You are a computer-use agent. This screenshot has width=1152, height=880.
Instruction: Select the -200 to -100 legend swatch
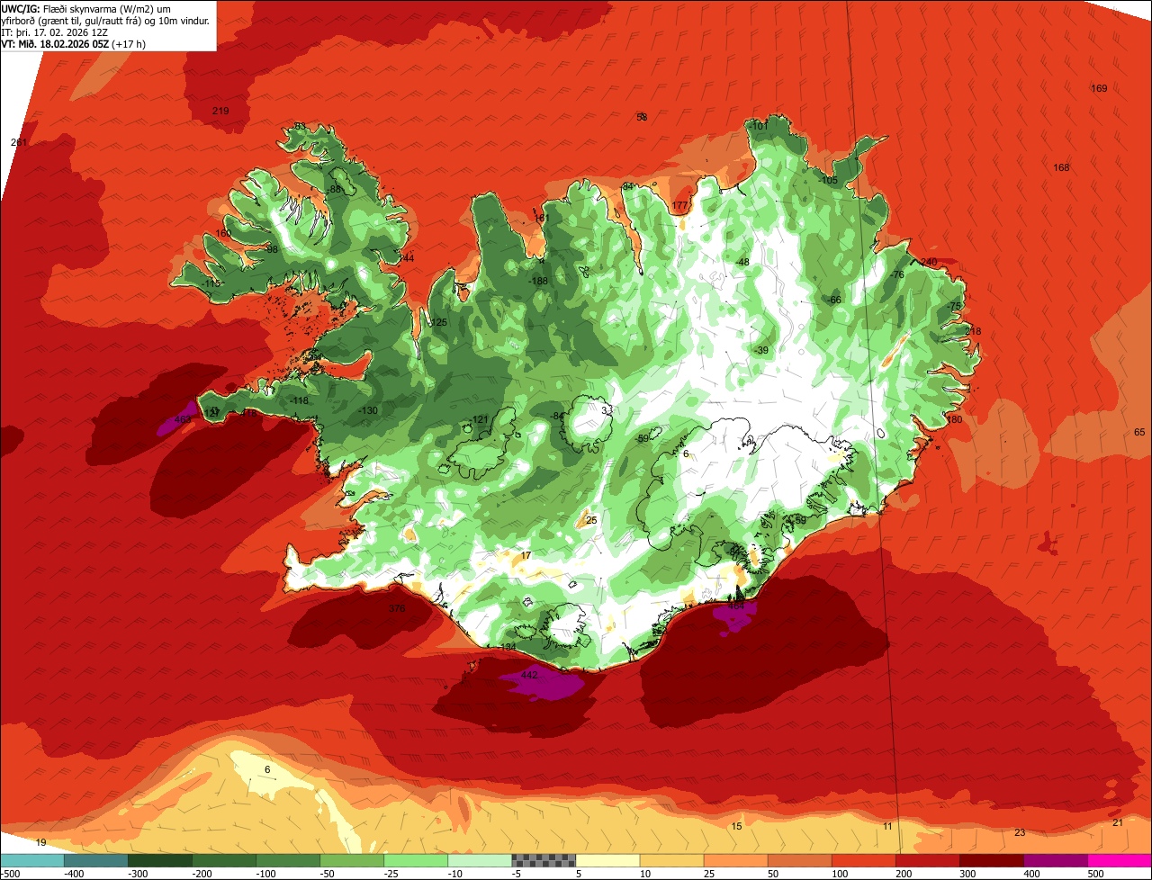[224, 860]
